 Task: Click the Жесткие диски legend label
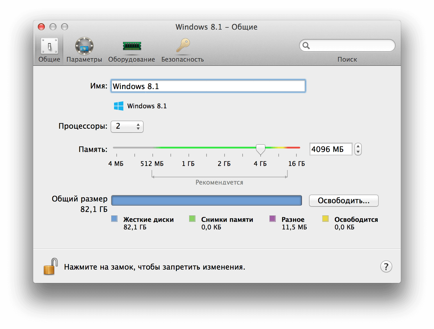pos(148,220)
